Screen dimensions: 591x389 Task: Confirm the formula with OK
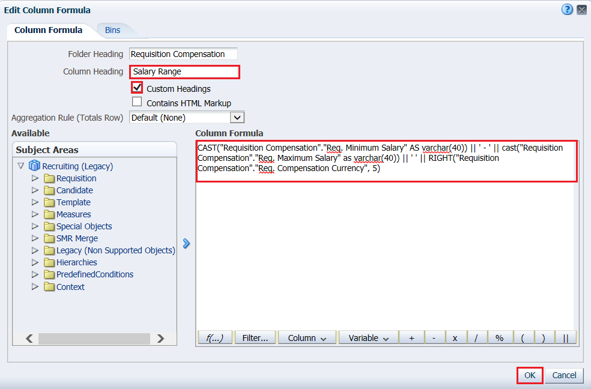530,375
